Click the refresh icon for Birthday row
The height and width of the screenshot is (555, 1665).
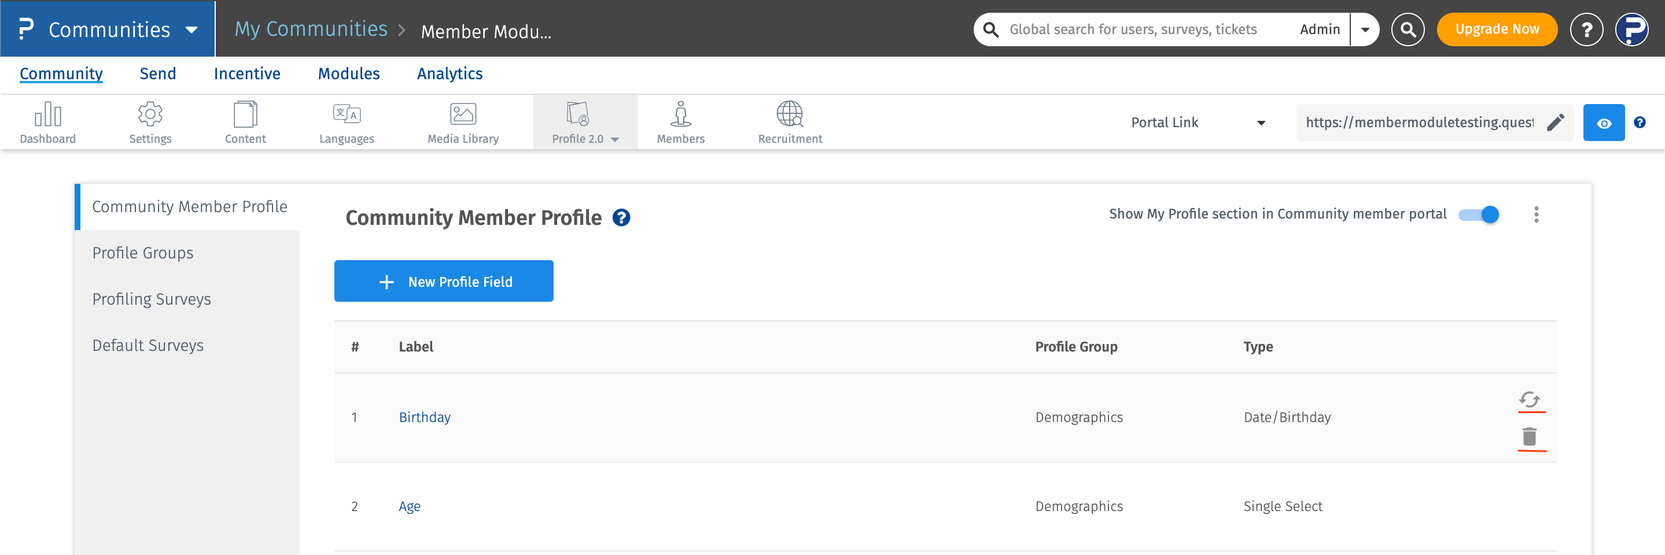(x=1529, y=399)
